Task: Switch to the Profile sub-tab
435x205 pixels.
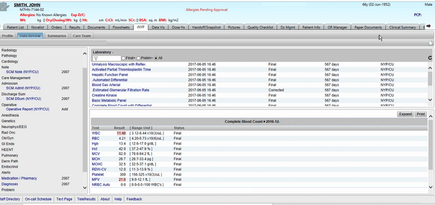Action: pyautogui.click(x=7, y=36)
